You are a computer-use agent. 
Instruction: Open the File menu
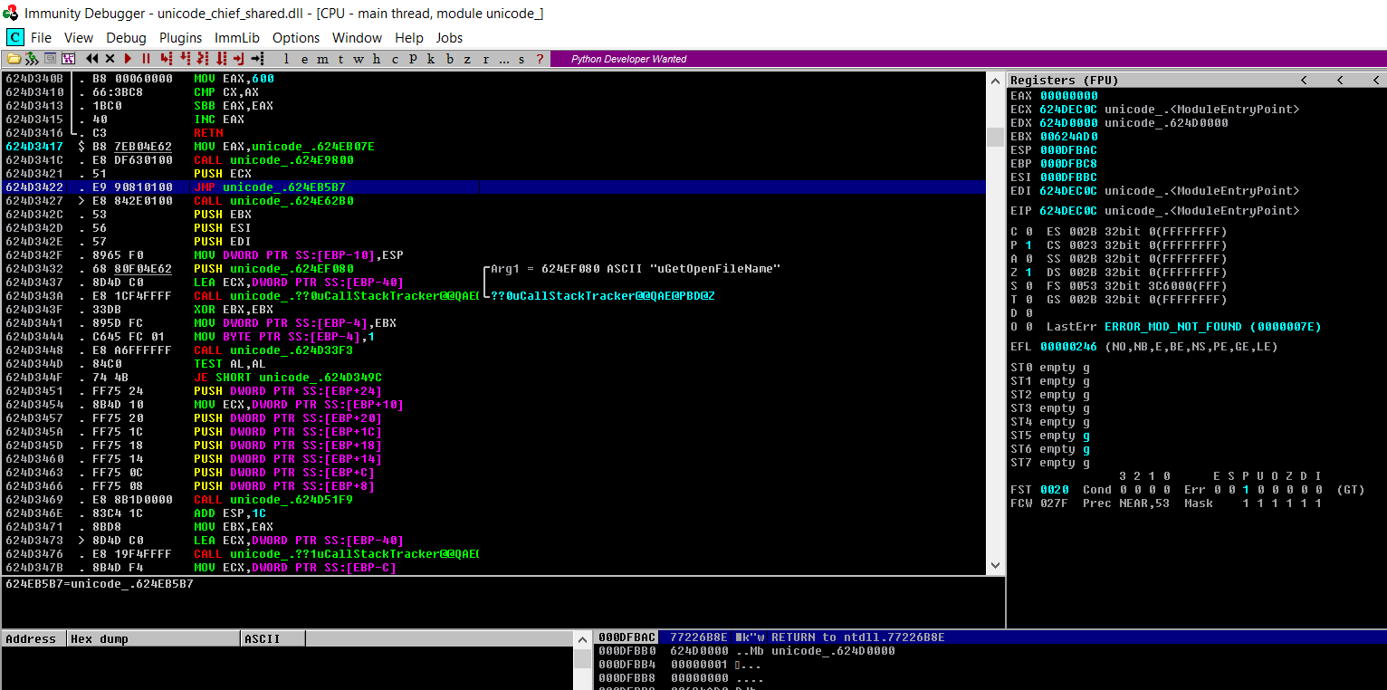coord(41,38)
